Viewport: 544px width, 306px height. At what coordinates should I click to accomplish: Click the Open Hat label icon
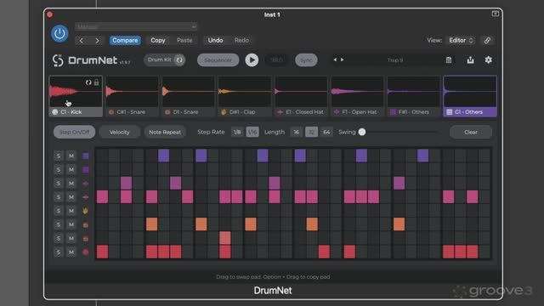(337, 111)
